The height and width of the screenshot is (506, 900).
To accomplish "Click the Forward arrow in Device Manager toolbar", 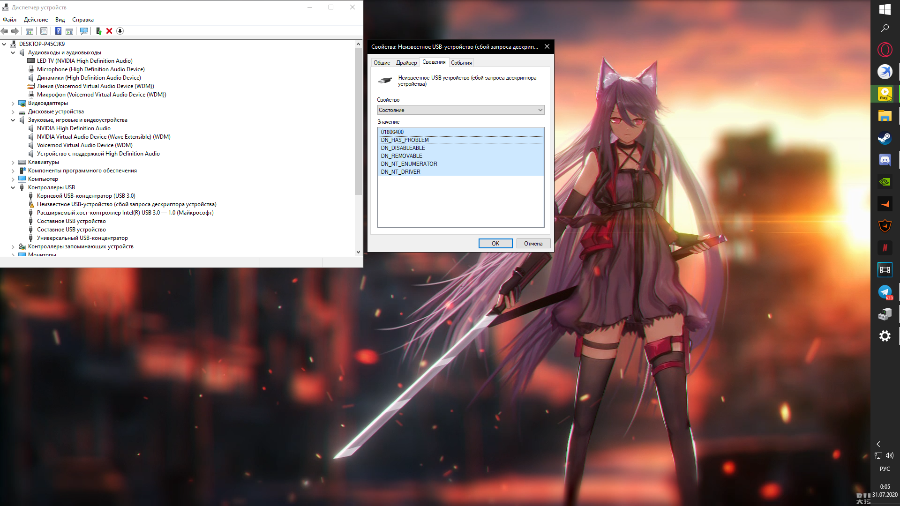I will coord(15,31).
